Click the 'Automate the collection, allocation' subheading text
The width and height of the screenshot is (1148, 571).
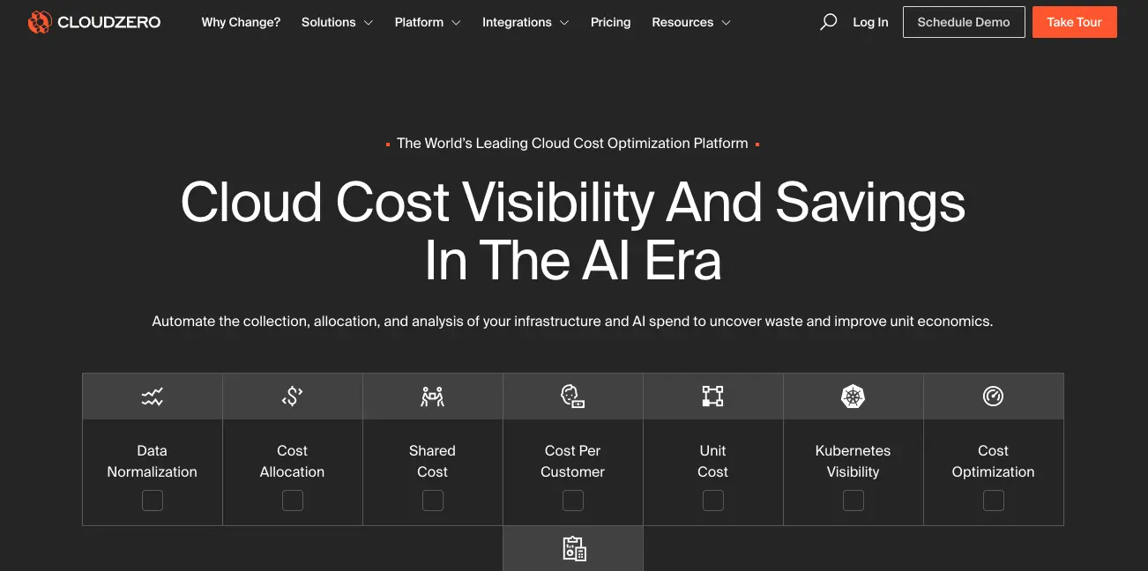(572, 322)
